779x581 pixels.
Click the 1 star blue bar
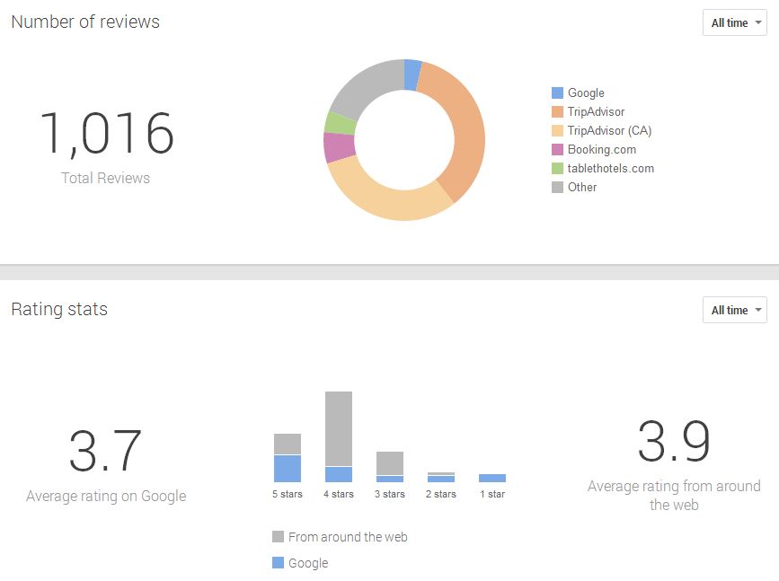pyautogui.click(x=492, y=479)
